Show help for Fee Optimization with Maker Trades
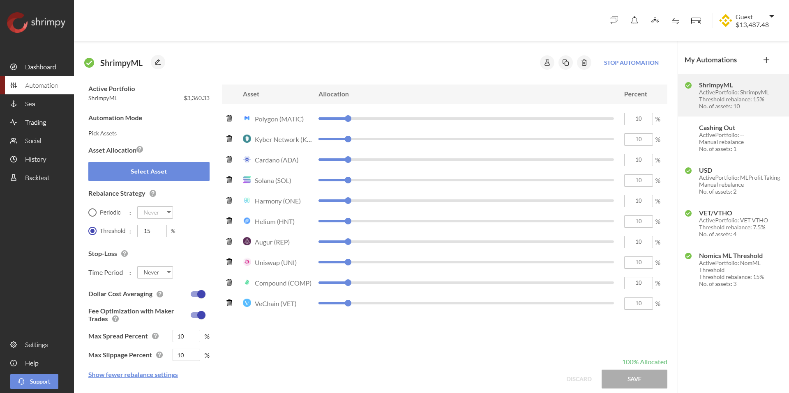Image resolution: width=789 pixels, height=393 pixels. 115,319
